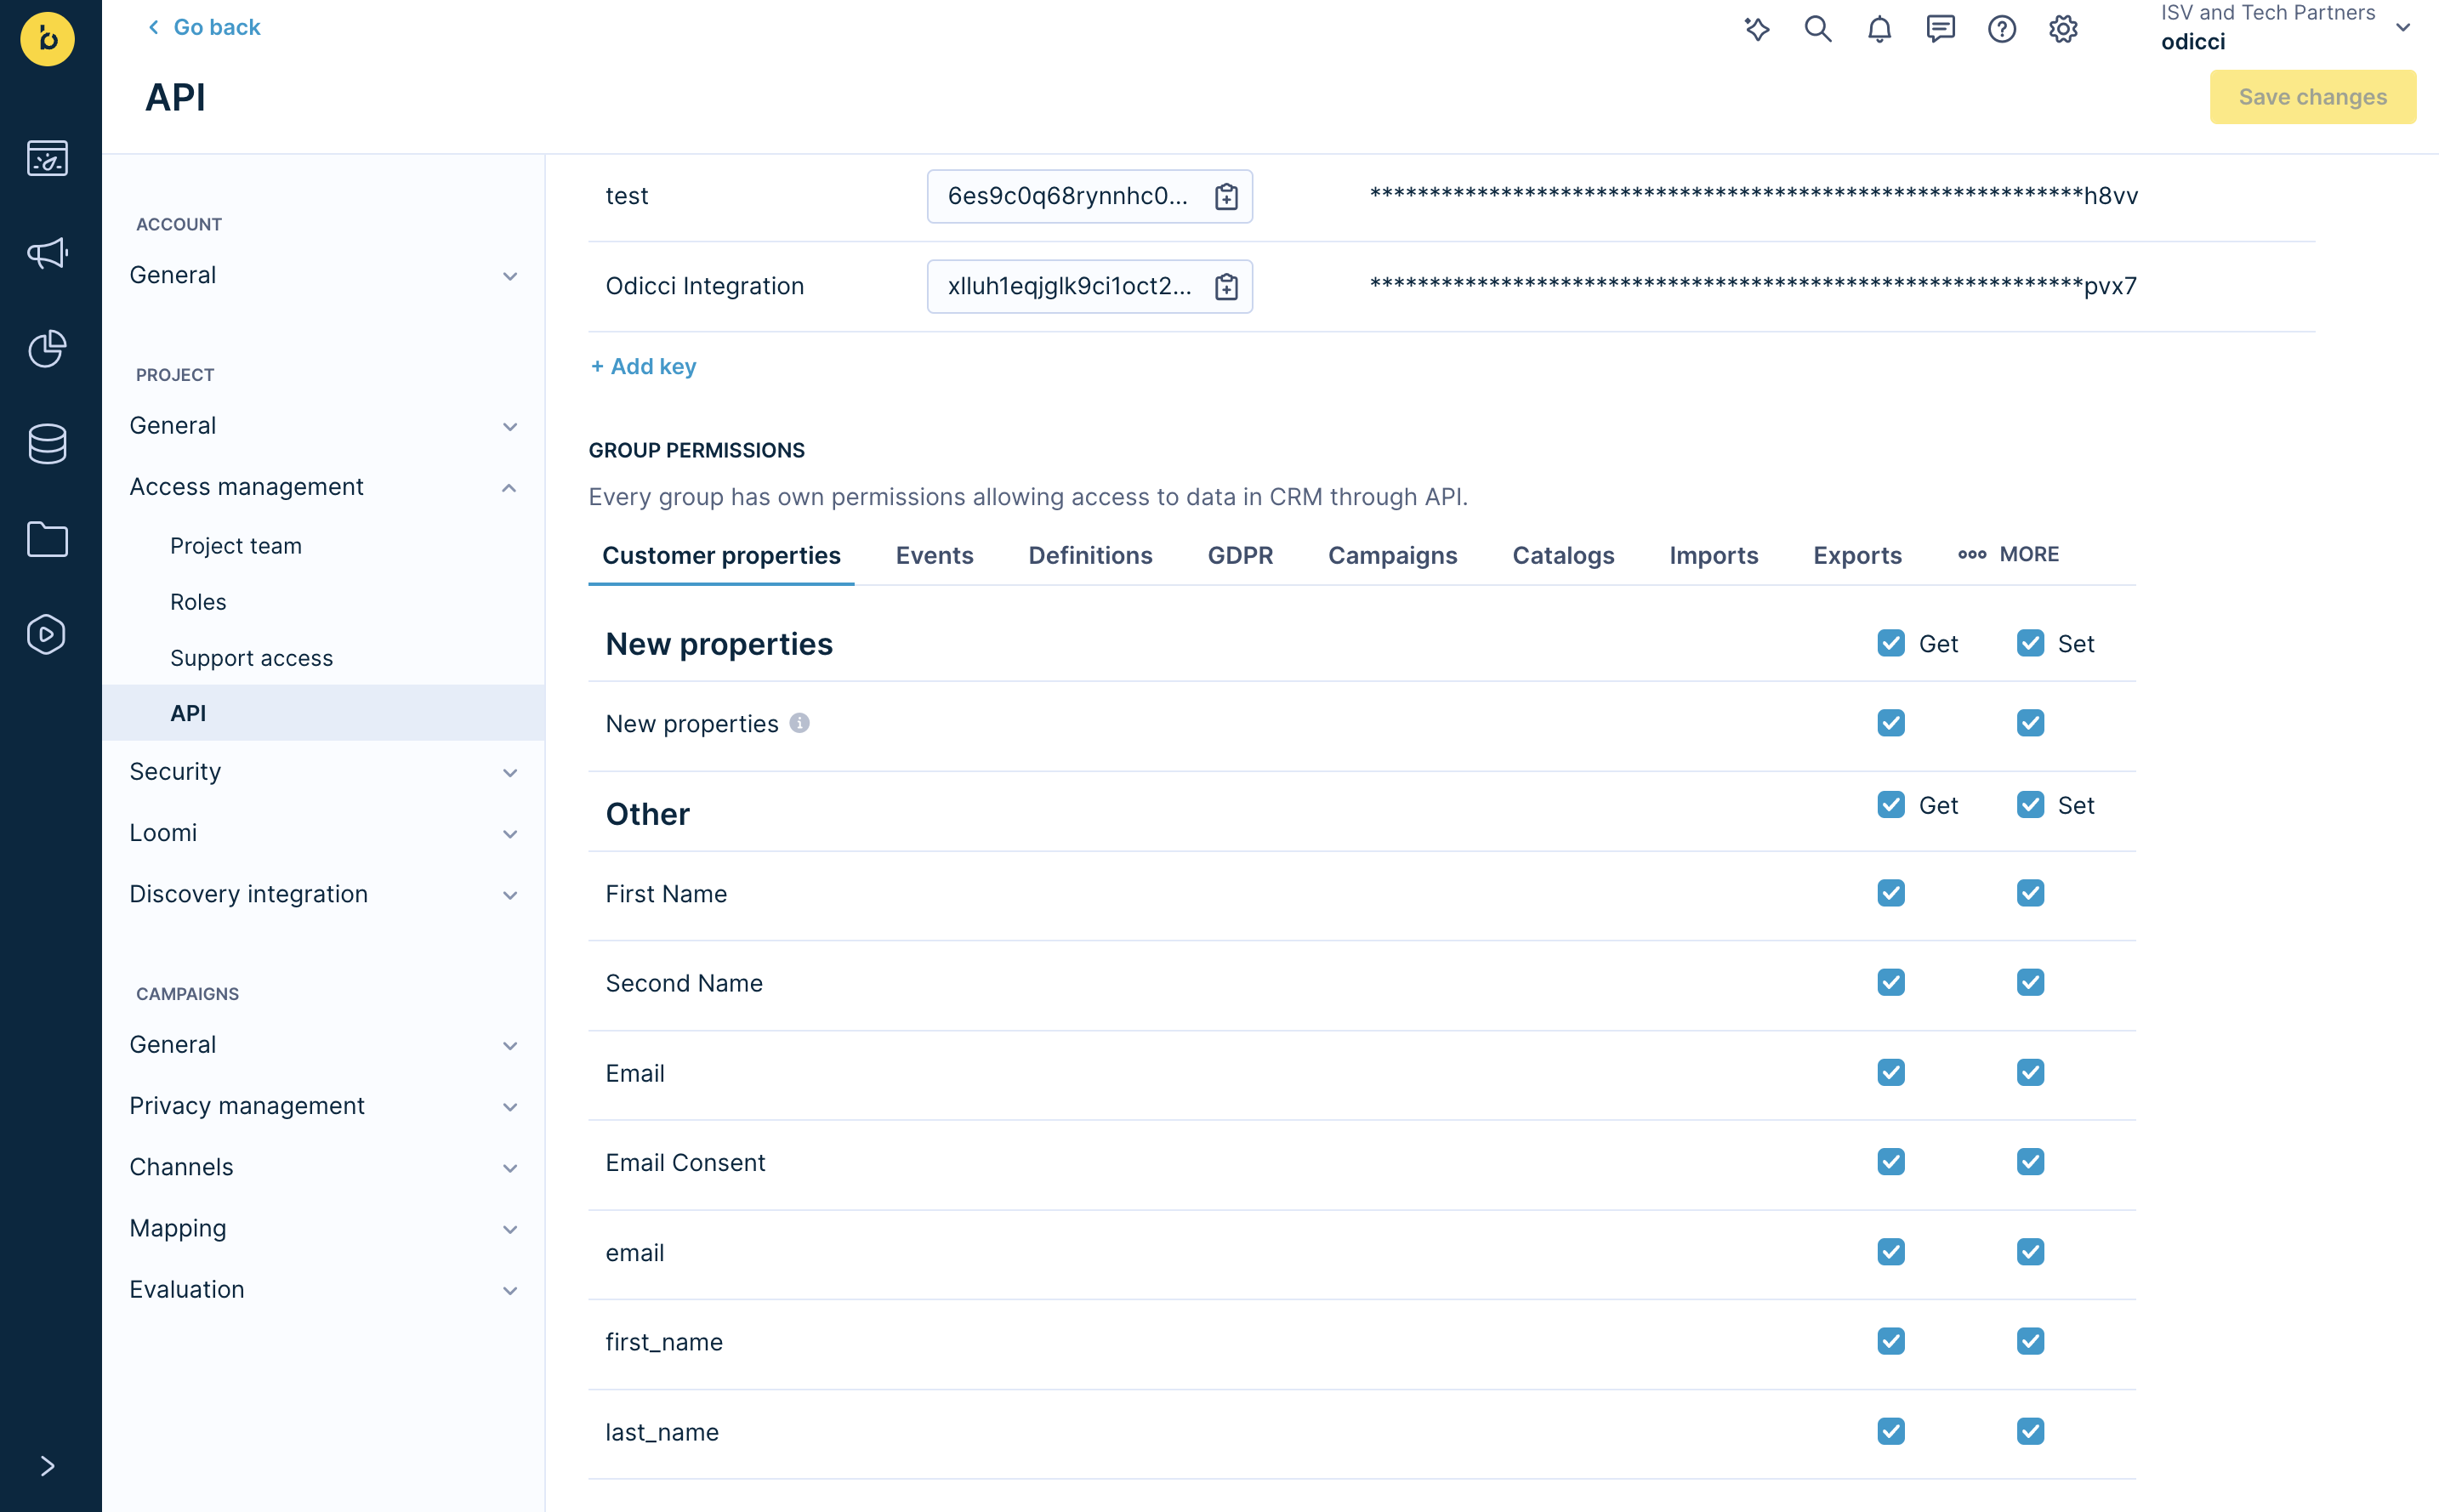The image size is (2439, 1512).
Task: Click the Add key link
Action: [x=643, y=366]
